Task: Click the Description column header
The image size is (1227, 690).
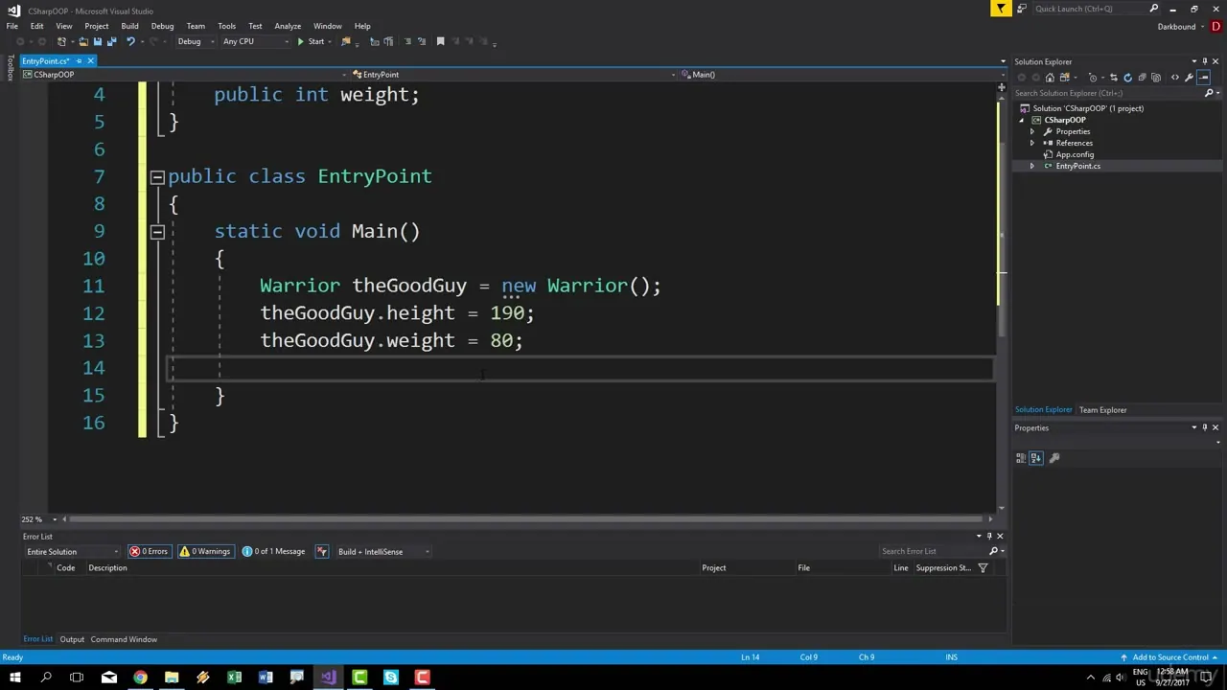Action: [x=107, y=568]
